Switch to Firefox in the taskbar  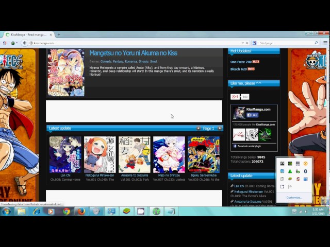click(x=81, y=211)
